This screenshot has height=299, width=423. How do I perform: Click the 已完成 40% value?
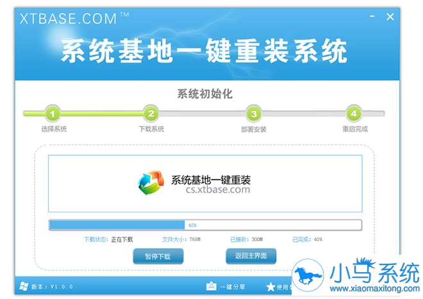[318, 239]
